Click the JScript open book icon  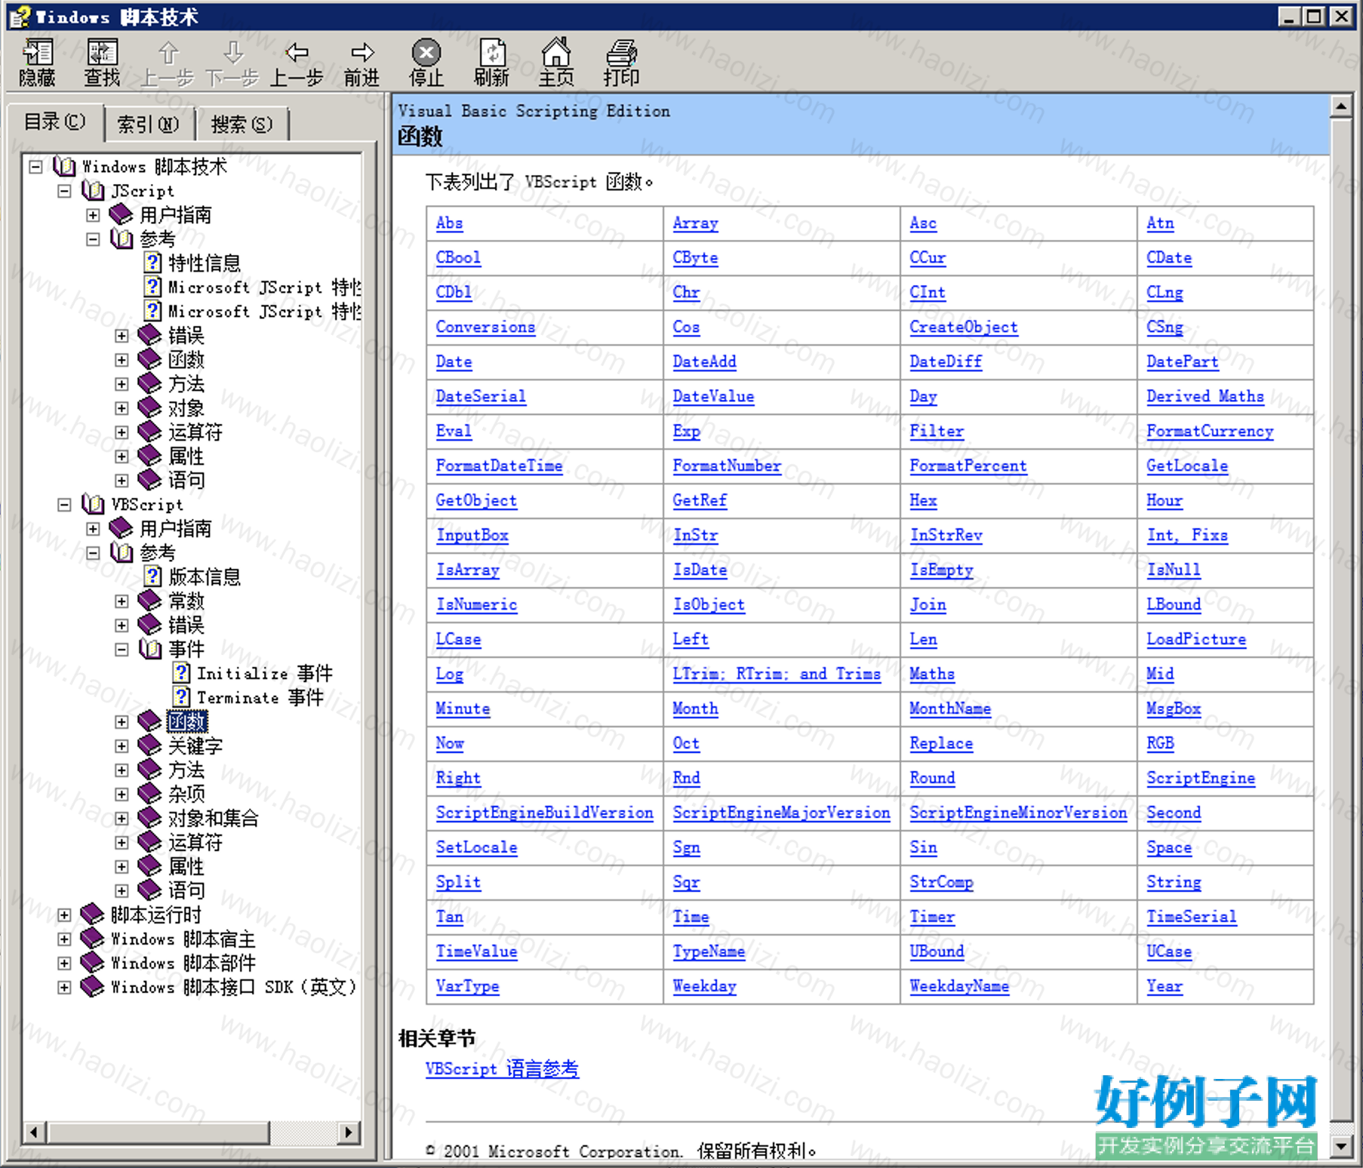coord(93,190)
